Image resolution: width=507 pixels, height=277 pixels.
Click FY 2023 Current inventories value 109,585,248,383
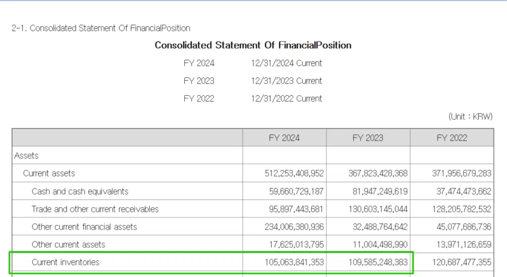tap(378, 262)
